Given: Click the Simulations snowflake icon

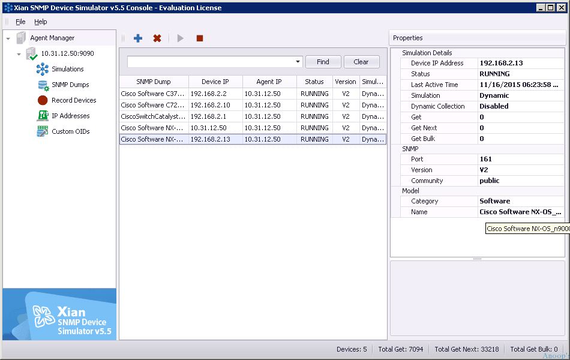Looking at the screenshot, I should coord(43,69).
